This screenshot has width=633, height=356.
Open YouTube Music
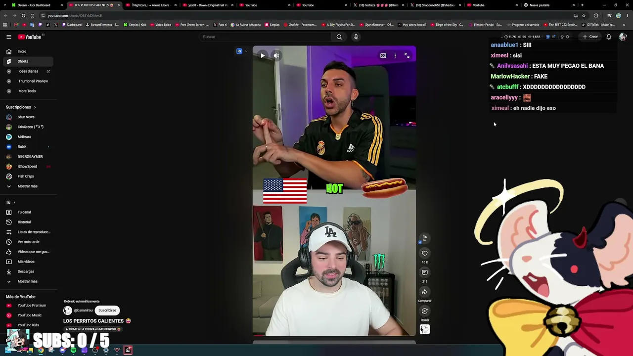pyautogui.click(x=28, y=315)
